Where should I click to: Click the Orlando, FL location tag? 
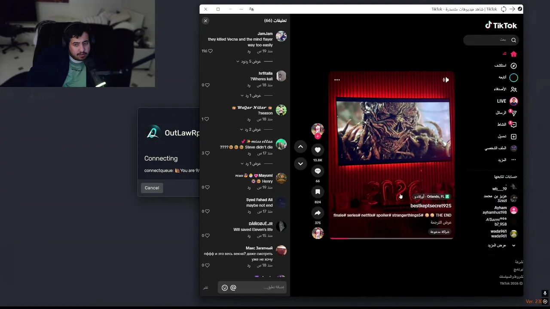click(431, 197)
